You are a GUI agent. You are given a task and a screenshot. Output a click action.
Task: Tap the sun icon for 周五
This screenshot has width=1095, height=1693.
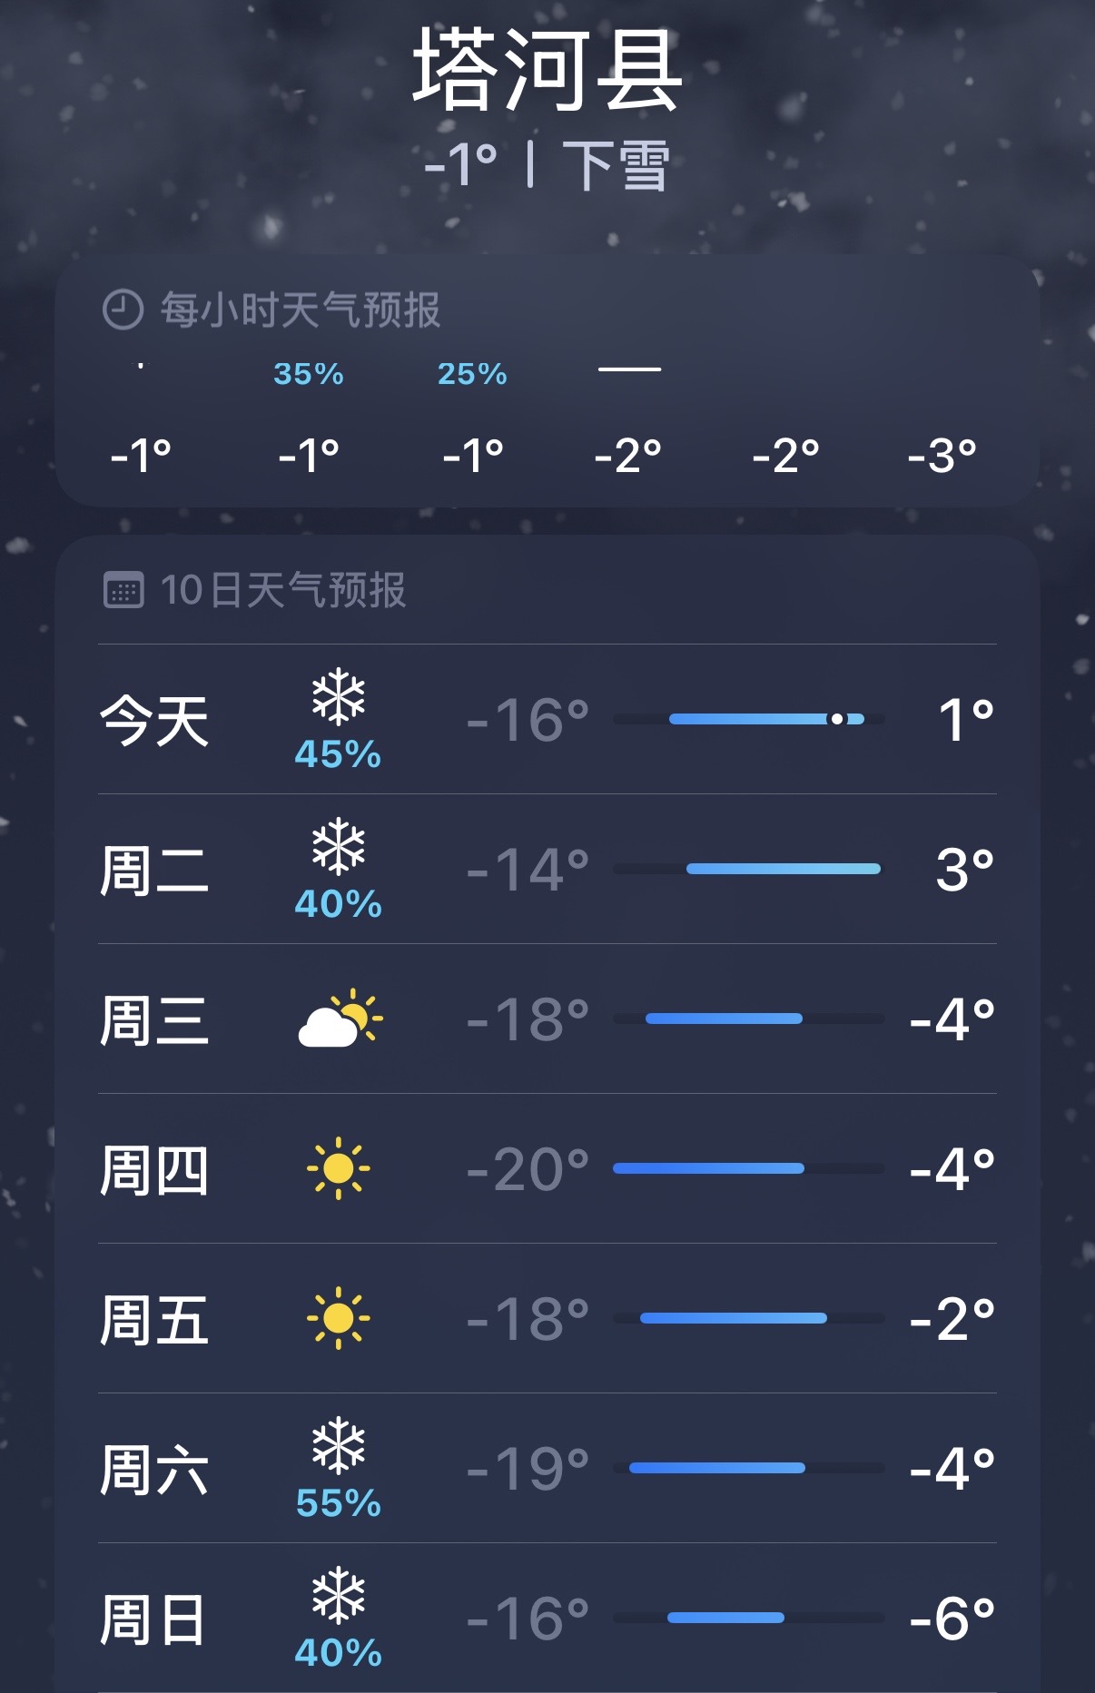coord(338,1318)
